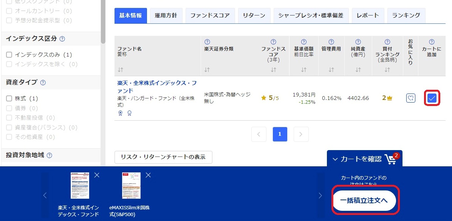Switch to シャープレシオ・標準偏差 tab
The image size is (452, 221).
point(311,15)
